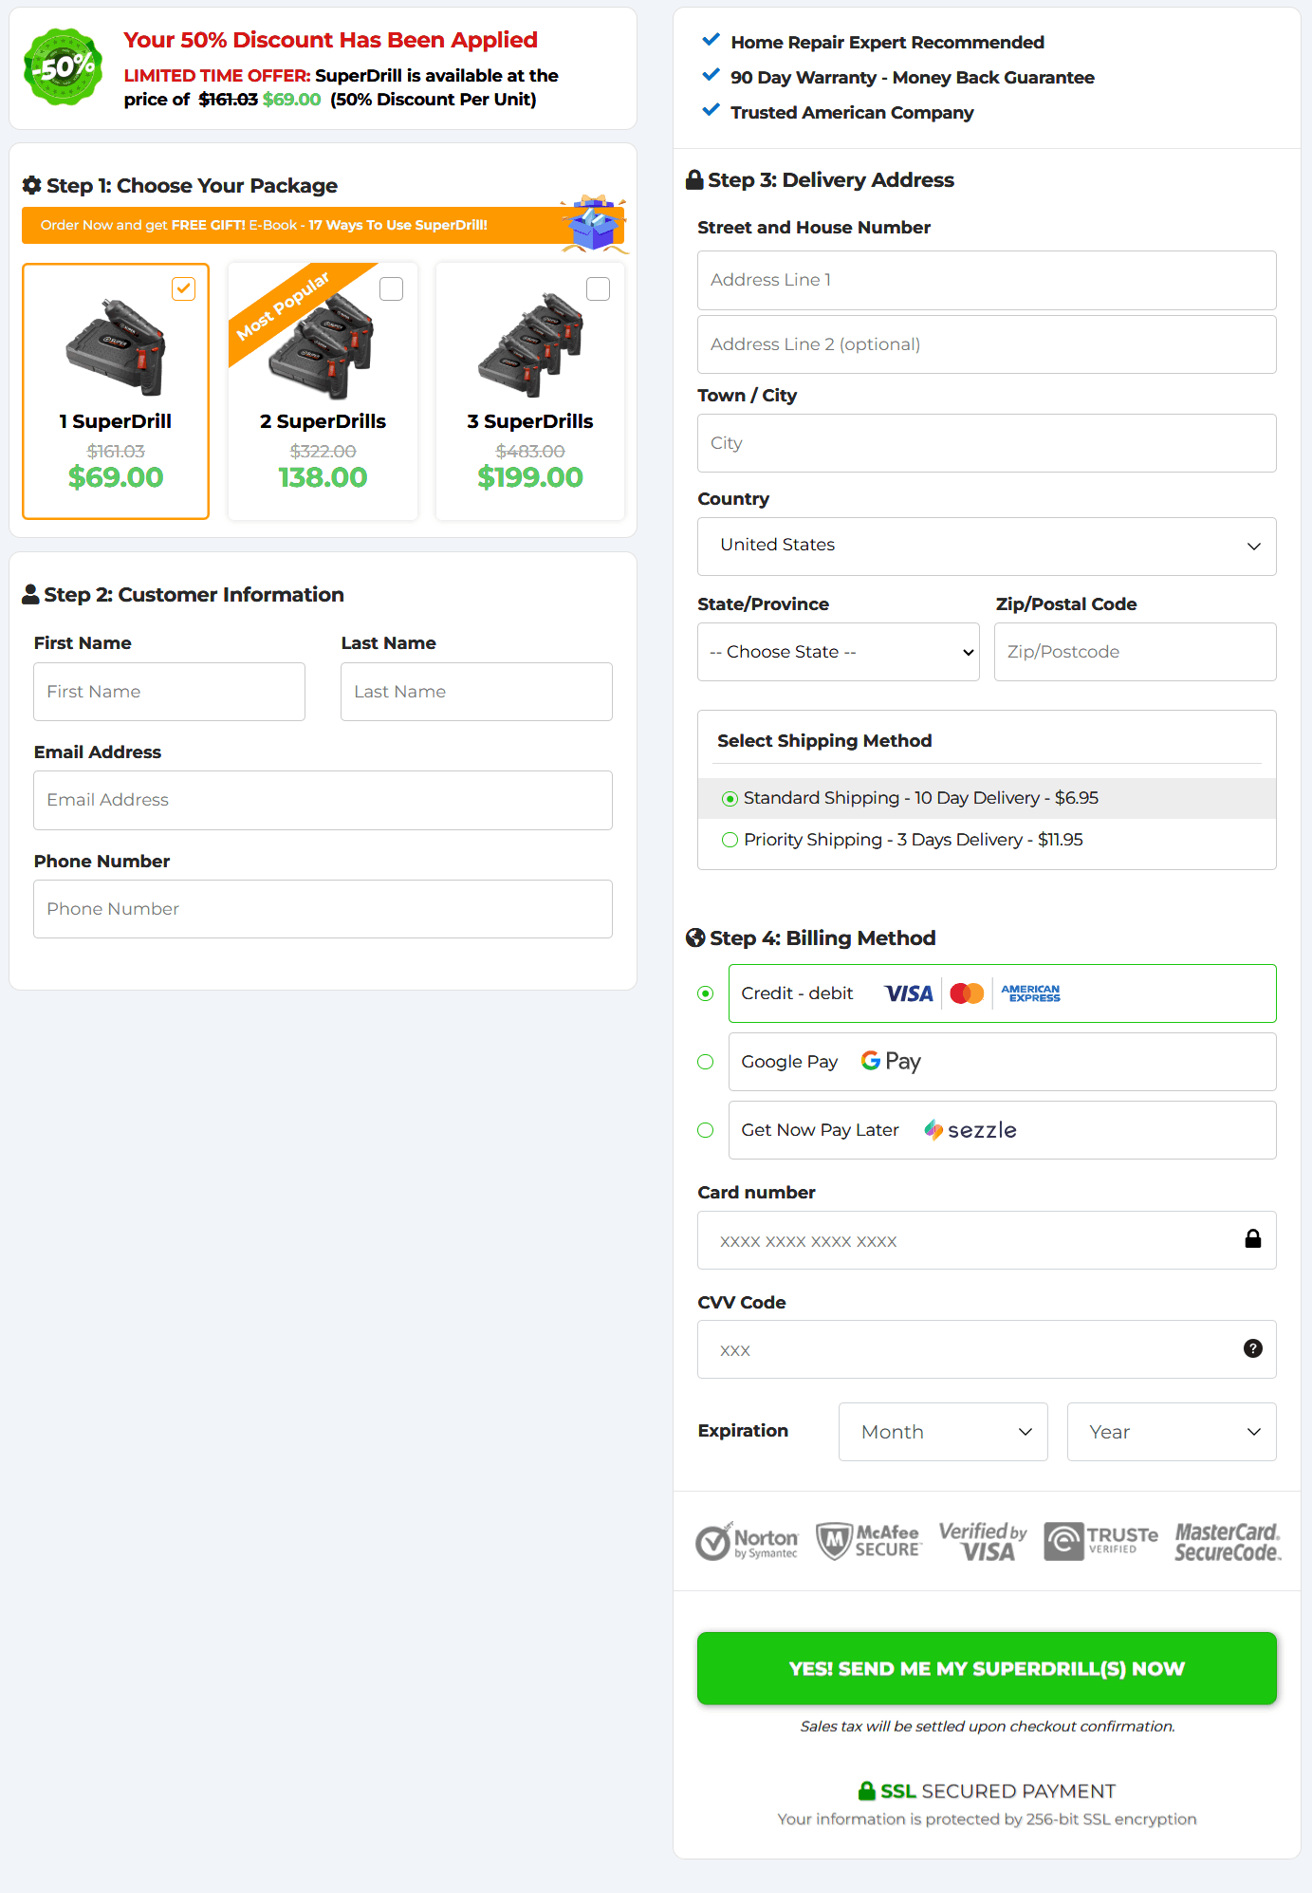
Task: Open the expiration Year dropdown
Action: 1172,1432
